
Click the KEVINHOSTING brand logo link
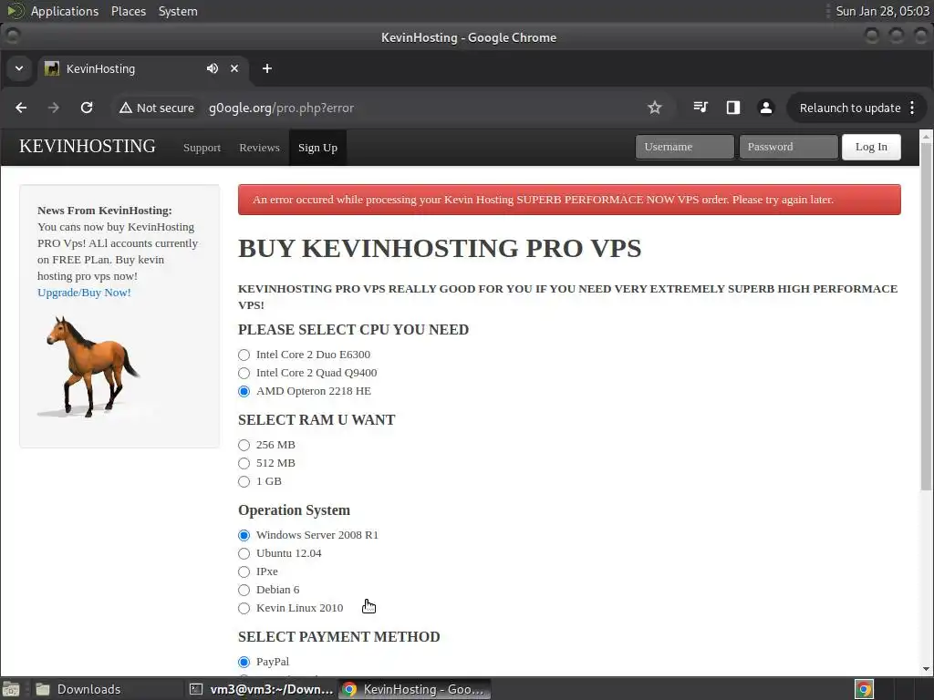pos(88,147)
